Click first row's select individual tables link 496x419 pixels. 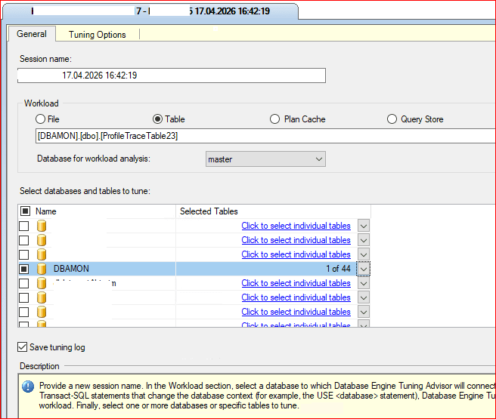coord(296,226)
